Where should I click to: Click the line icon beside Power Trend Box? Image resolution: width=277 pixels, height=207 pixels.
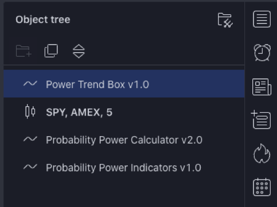[x=30, y=83]
